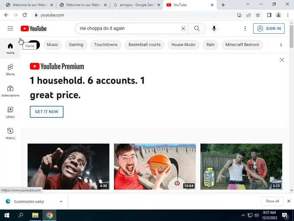
Task: Open the Chrome three-dot menu
Action: click(288, 15)
